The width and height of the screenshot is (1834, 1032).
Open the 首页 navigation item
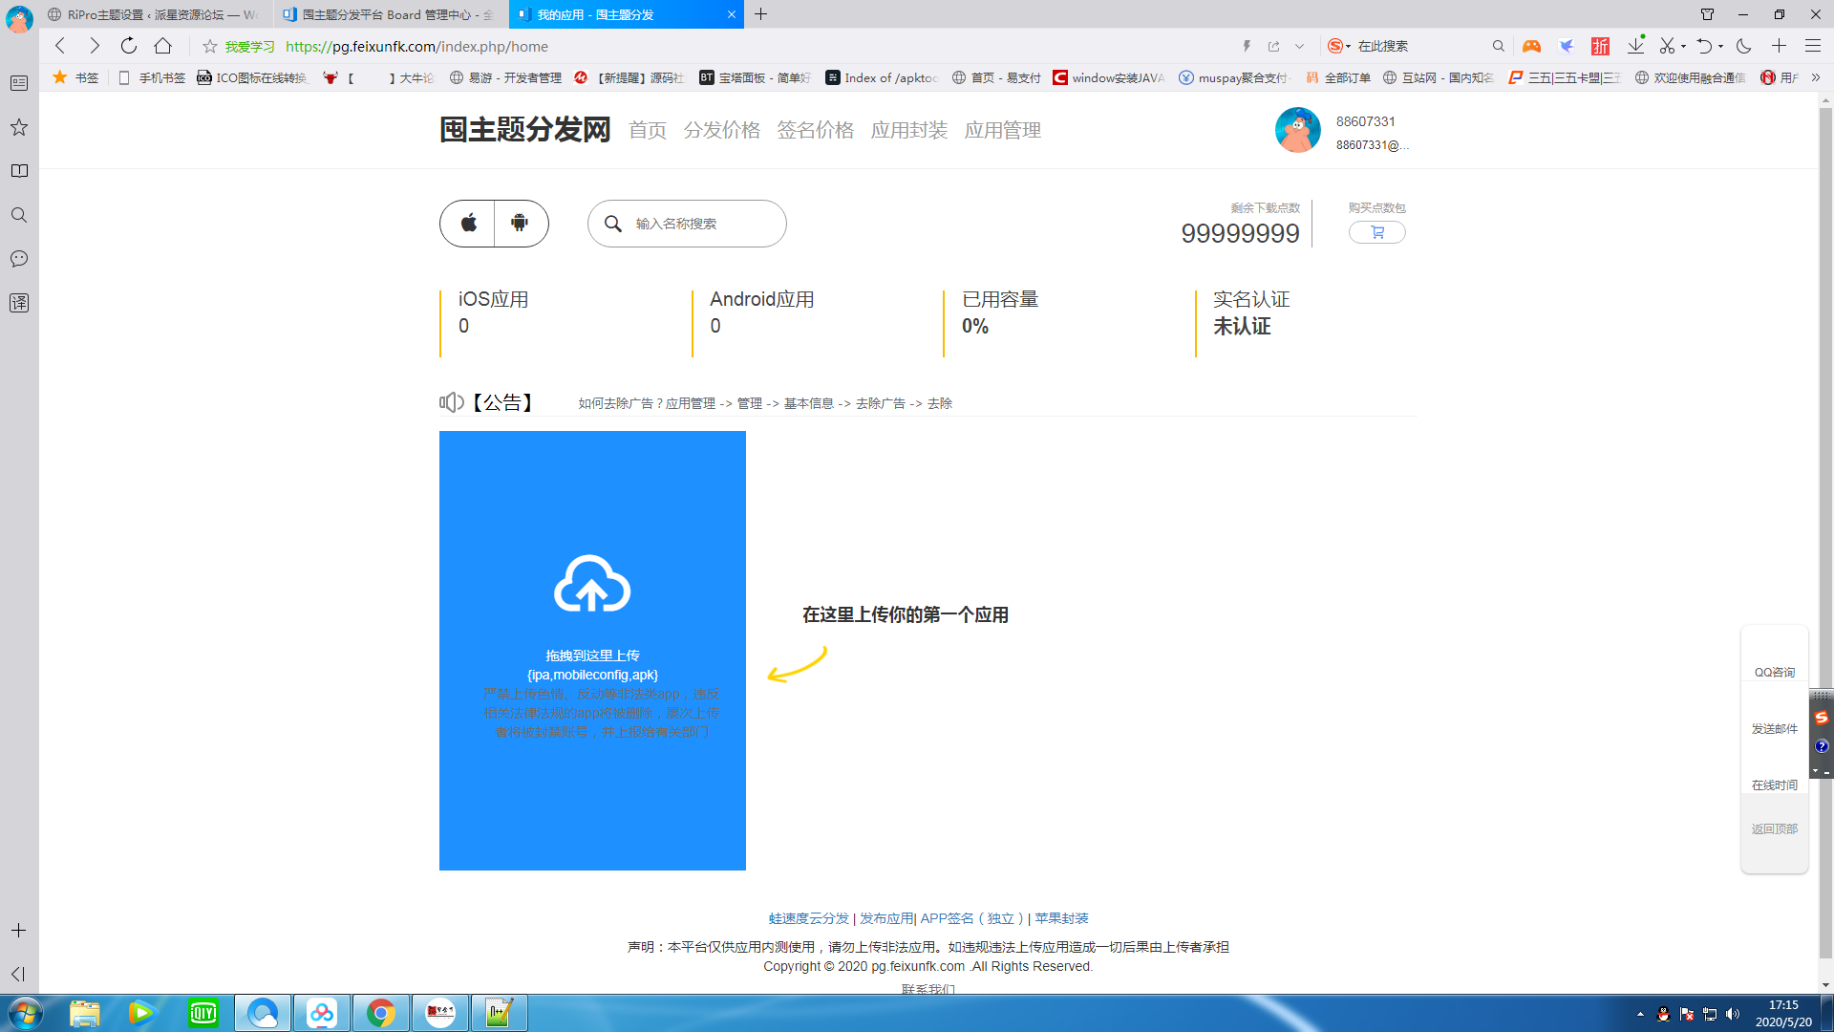[x=648, y=130]
